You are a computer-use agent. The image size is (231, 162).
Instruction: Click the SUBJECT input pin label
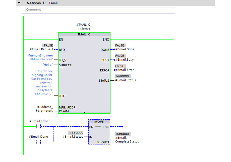point(65,65)
